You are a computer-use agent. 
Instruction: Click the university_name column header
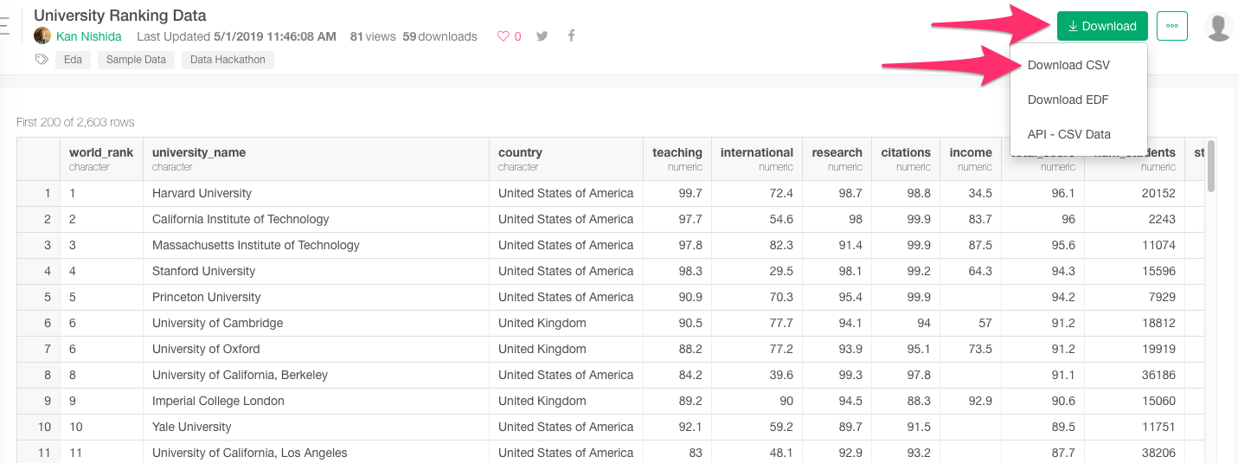(x=316, y=158)
